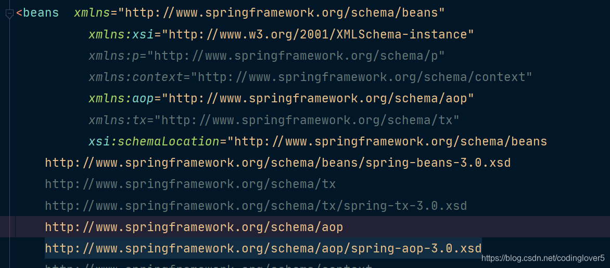
Task: Click the spring-beans-3.0.xsd URL line
Action: 278,163
